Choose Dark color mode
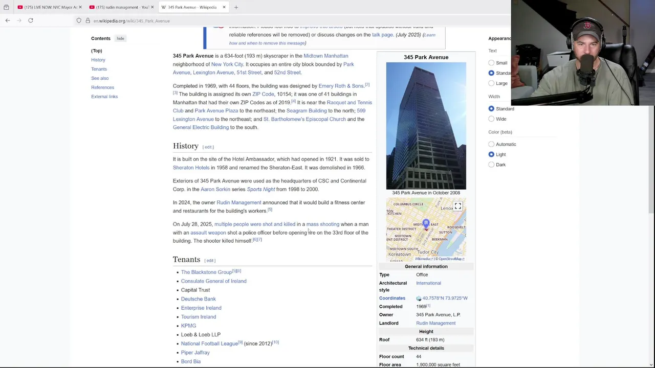The height and width of the screenshot is (368, 655). click(x=491, y=165)
